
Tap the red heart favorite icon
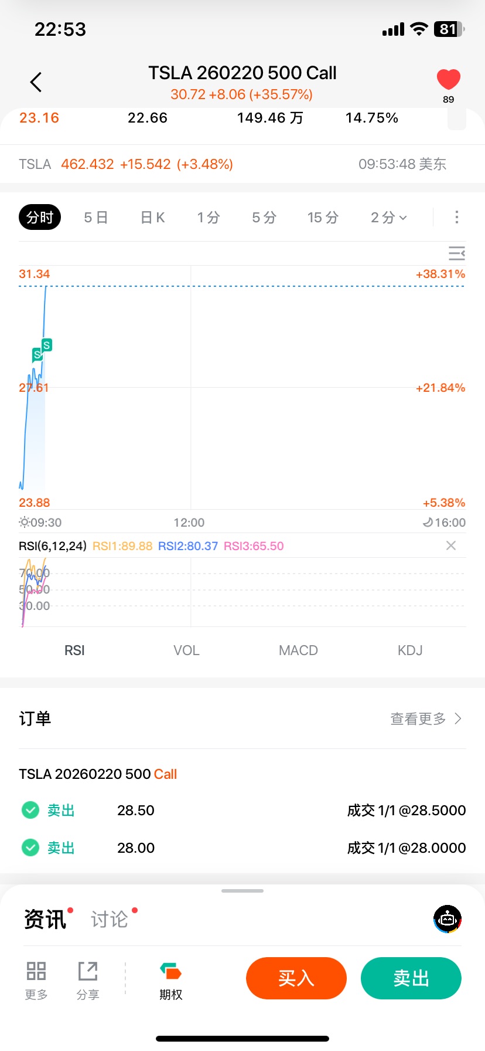(449, 79)
